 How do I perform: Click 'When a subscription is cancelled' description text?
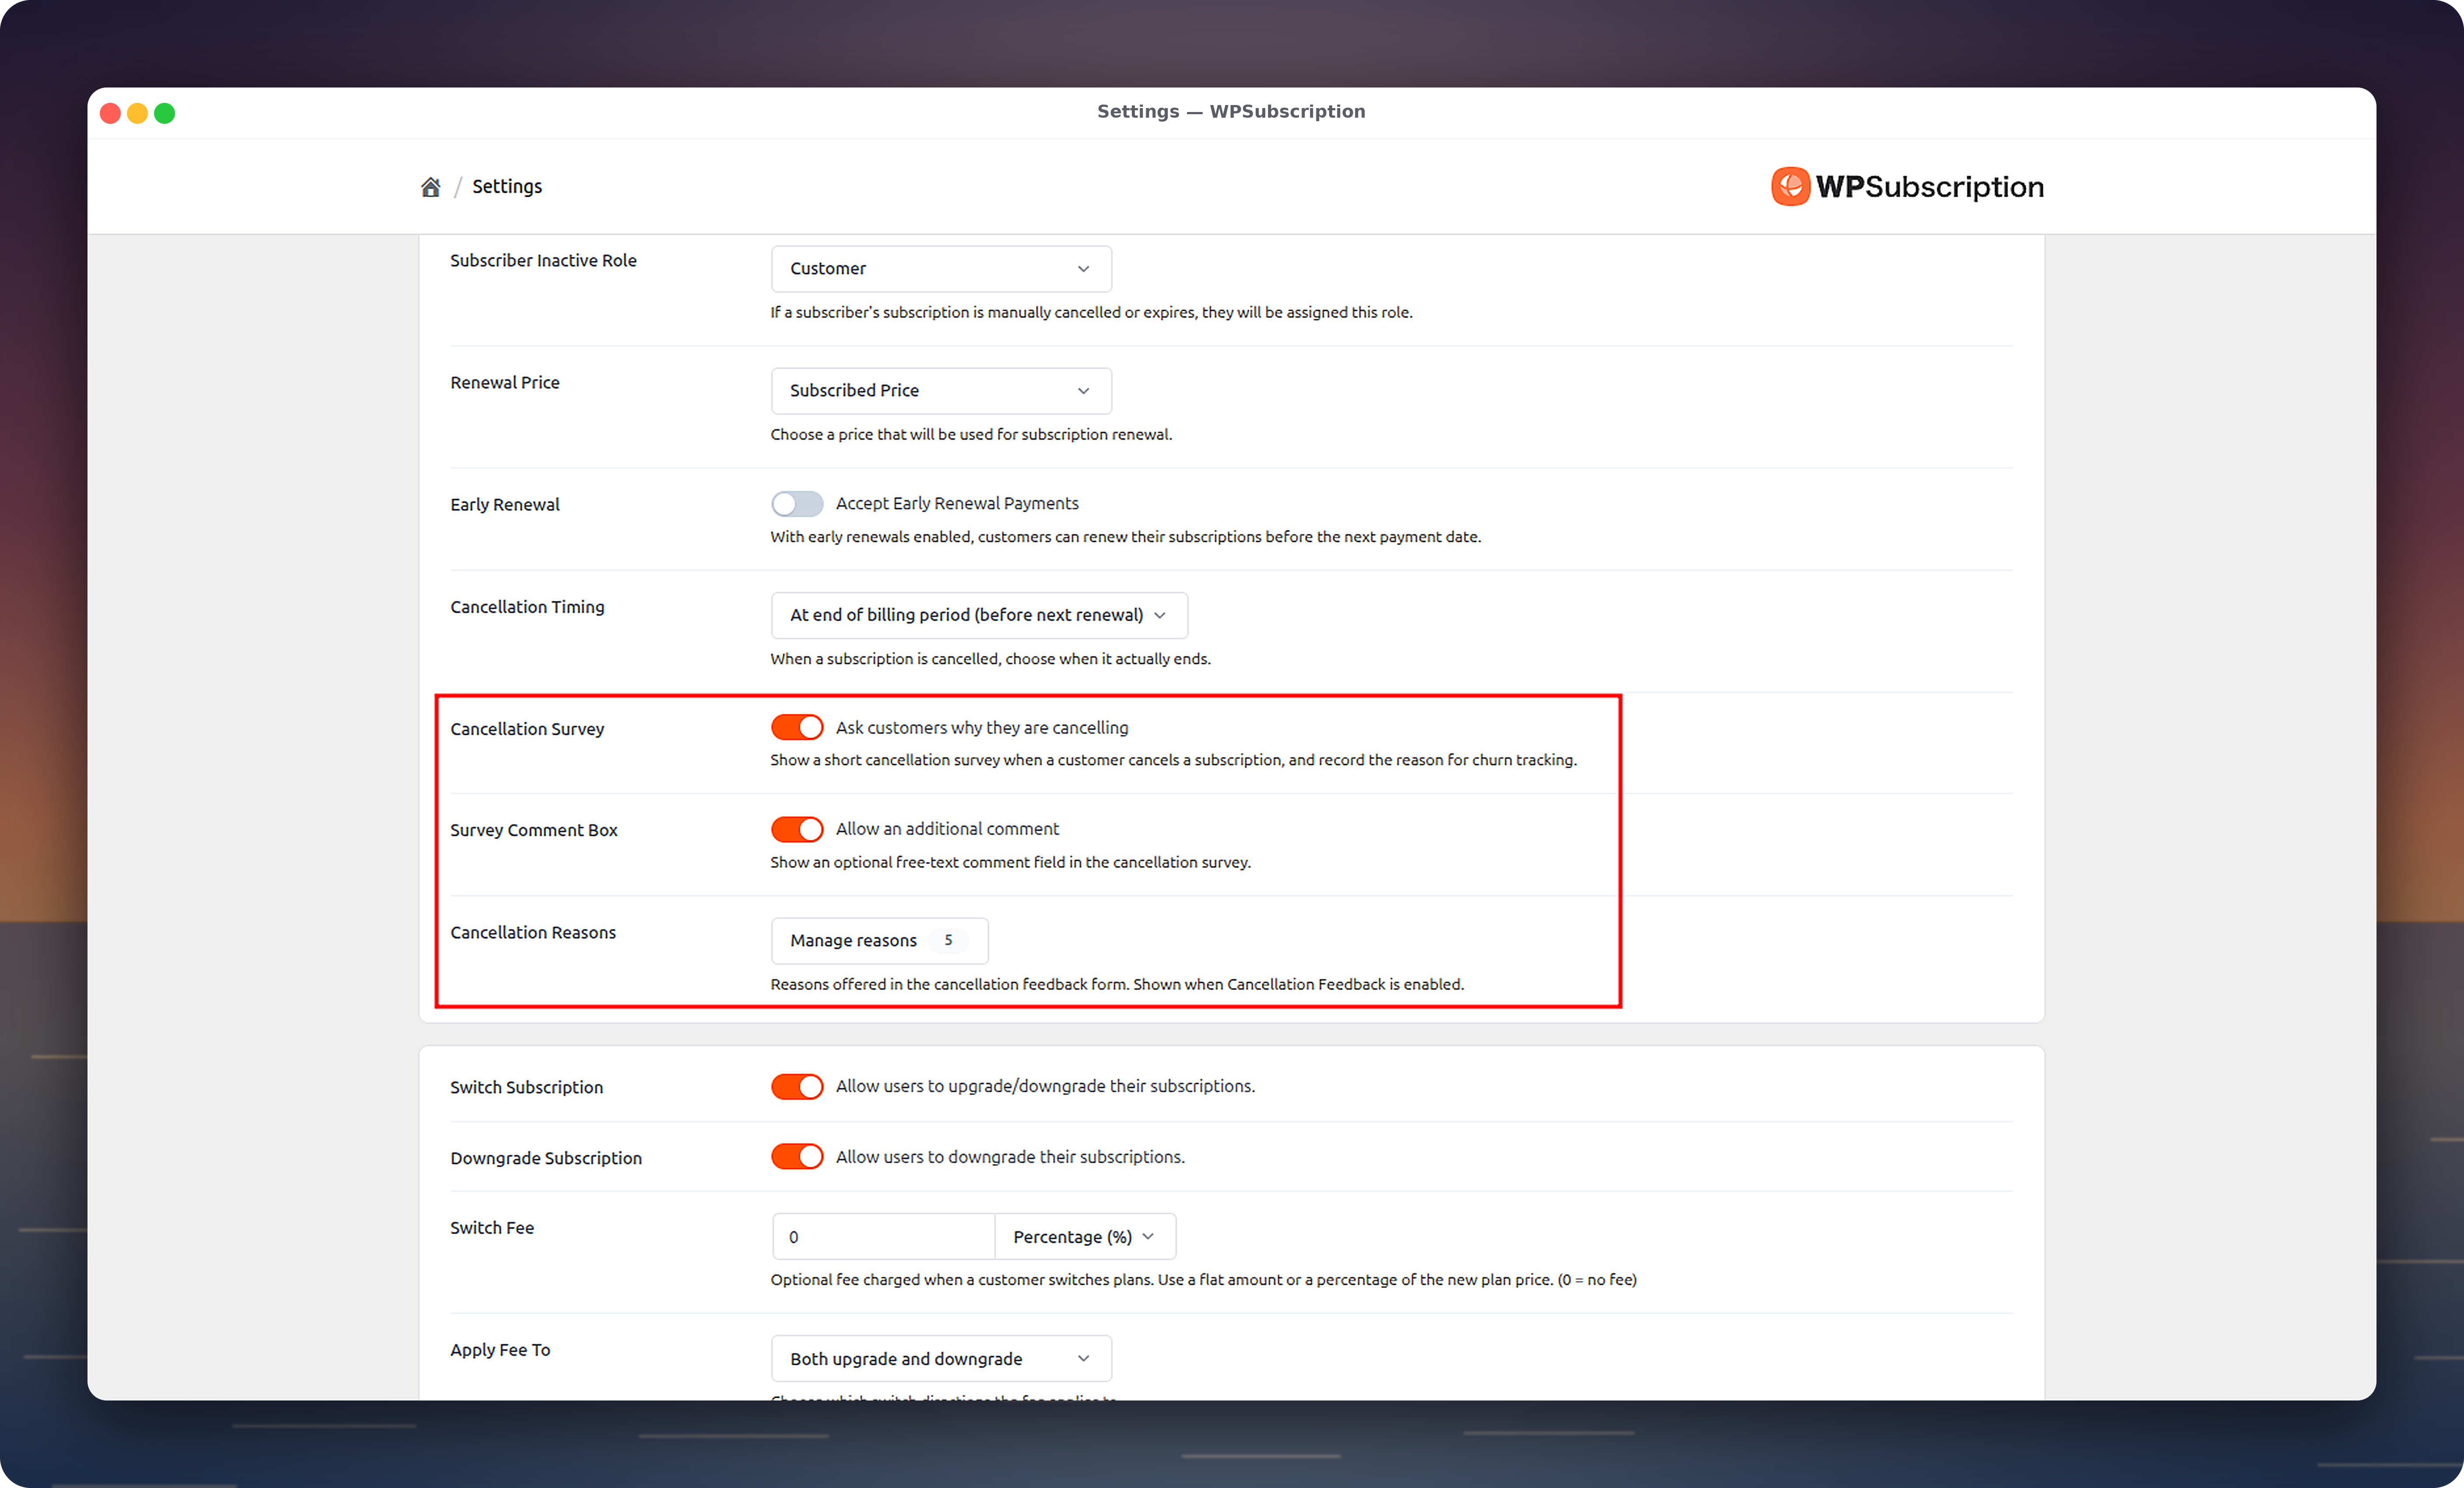(x=990, y=659)
